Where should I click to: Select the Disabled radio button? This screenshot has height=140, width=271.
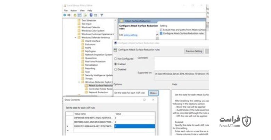[x=116, y=69]
